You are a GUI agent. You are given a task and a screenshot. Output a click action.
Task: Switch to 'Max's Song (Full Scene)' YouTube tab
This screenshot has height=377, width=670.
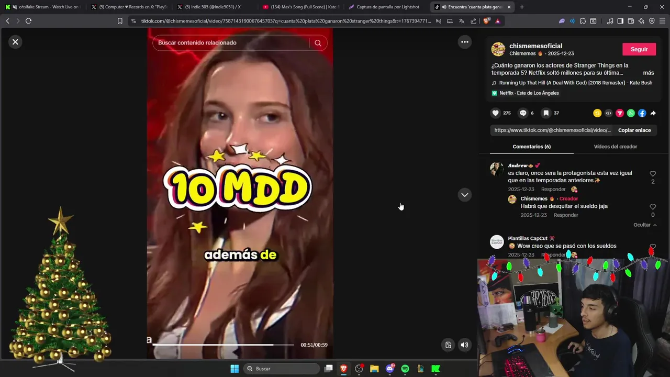(x=300, y=7)
